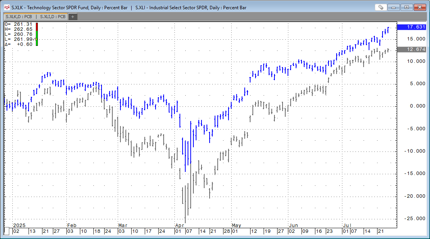Add a new chart tab with plus button
This screenshot has width=430, height=239.
73,17
